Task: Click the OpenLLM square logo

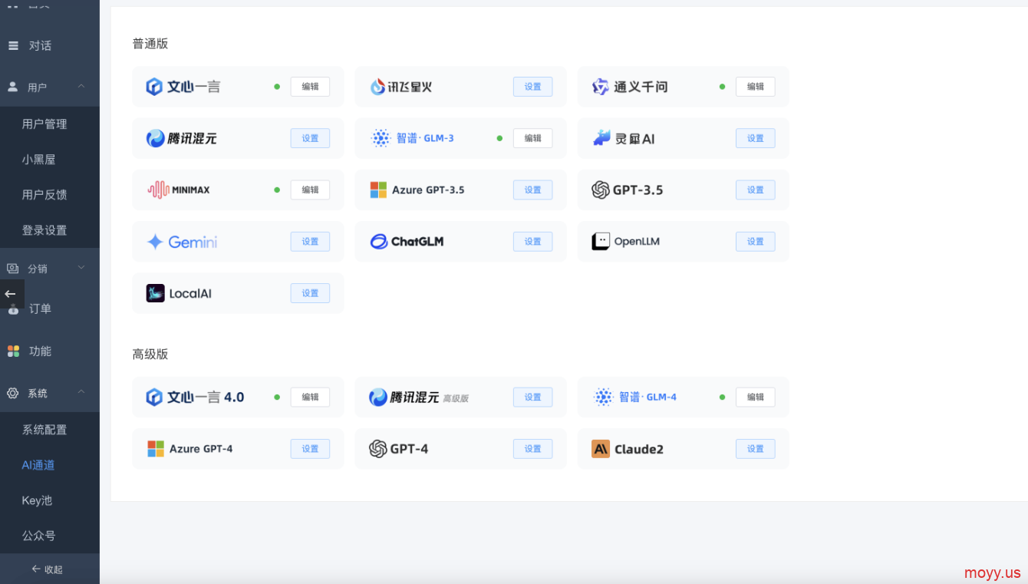Action: tap(601, 242)
